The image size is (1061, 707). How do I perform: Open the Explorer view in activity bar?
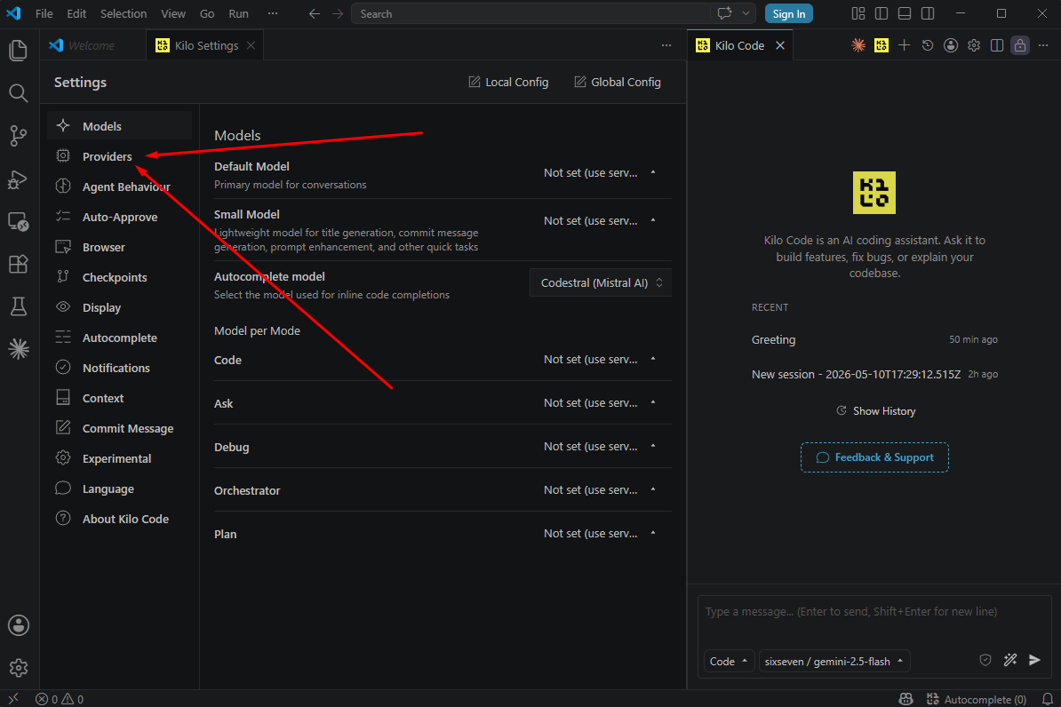coord(19,50)
